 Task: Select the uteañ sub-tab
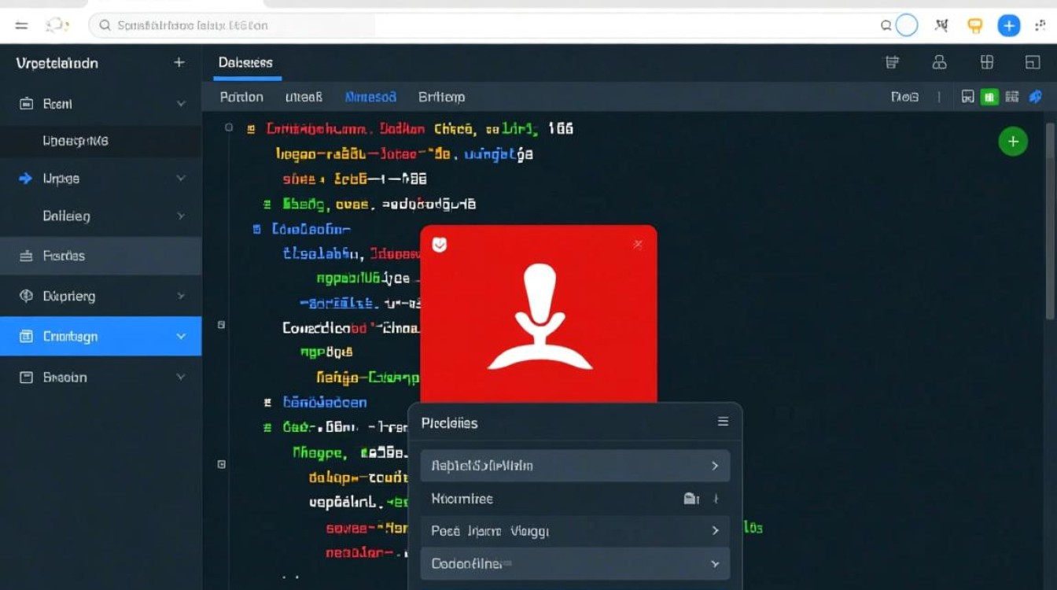(304, 97)
